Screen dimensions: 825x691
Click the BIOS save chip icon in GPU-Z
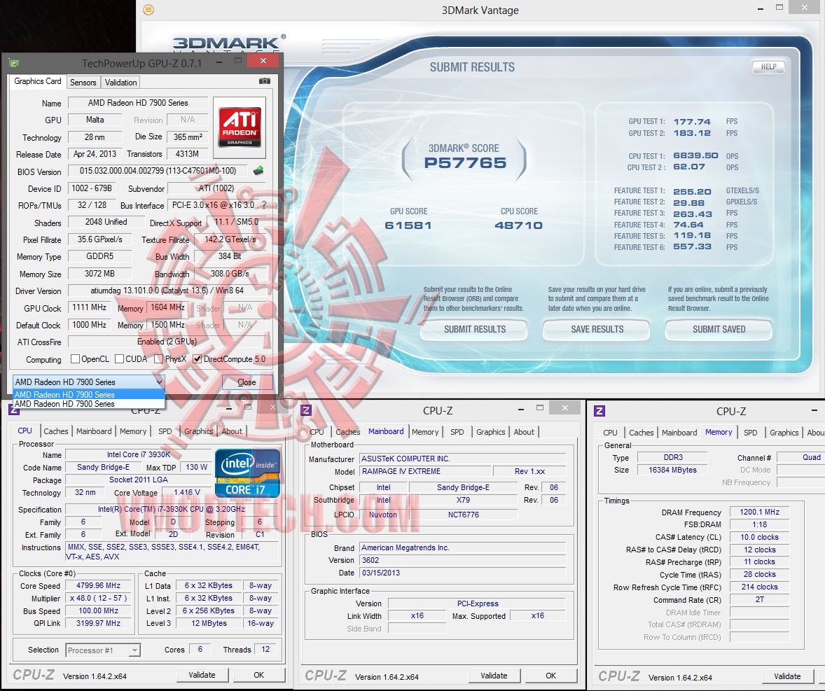click(258, 170)
